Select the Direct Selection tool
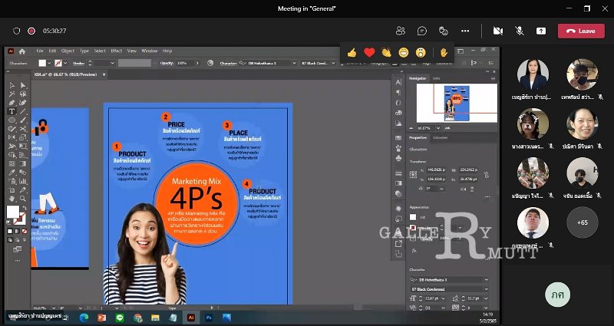 tap(23, 85)
